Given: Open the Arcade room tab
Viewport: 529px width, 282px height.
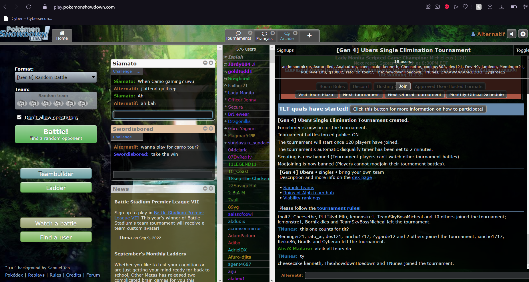Looking at the screenshot, I should tap(287, 36).
